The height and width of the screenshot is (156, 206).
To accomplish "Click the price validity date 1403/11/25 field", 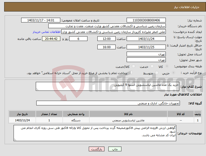I will [146, 47].
